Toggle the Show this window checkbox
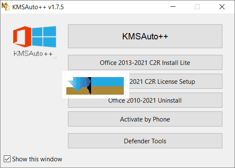The height and width of the screenshot is (168, 235). pyautogui.click(x=7, y=159)
